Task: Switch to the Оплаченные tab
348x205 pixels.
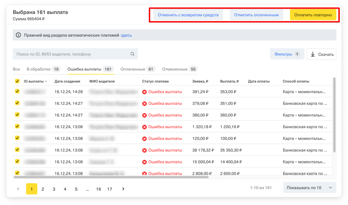Action: tap(133, 69)
